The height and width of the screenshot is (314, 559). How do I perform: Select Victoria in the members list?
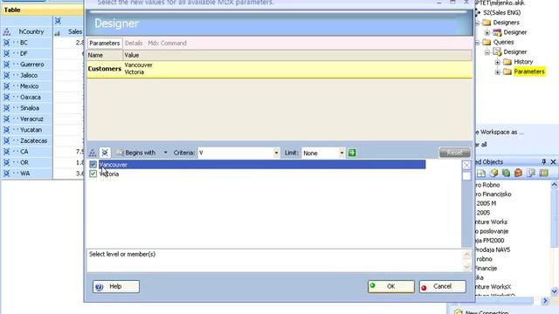[109, 174]
